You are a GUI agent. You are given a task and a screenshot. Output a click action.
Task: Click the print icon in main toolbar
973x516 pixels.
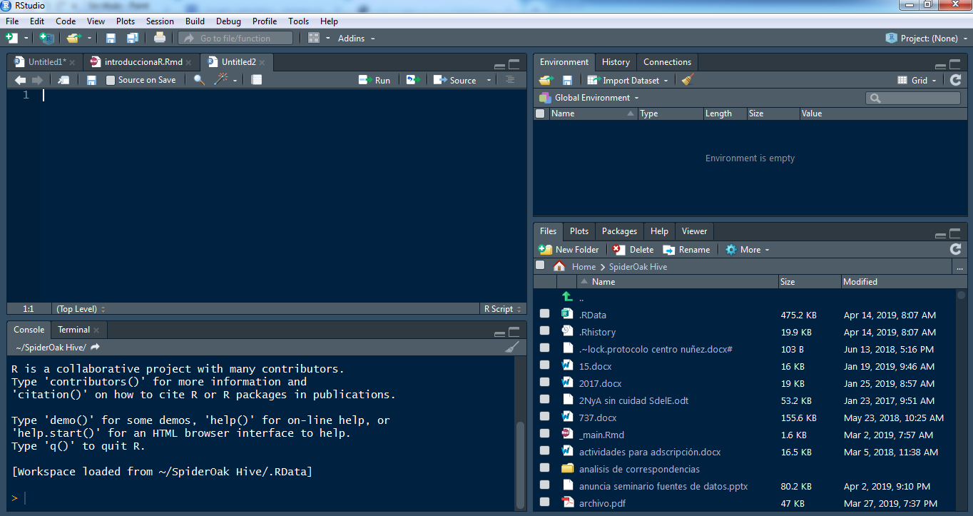160,38
